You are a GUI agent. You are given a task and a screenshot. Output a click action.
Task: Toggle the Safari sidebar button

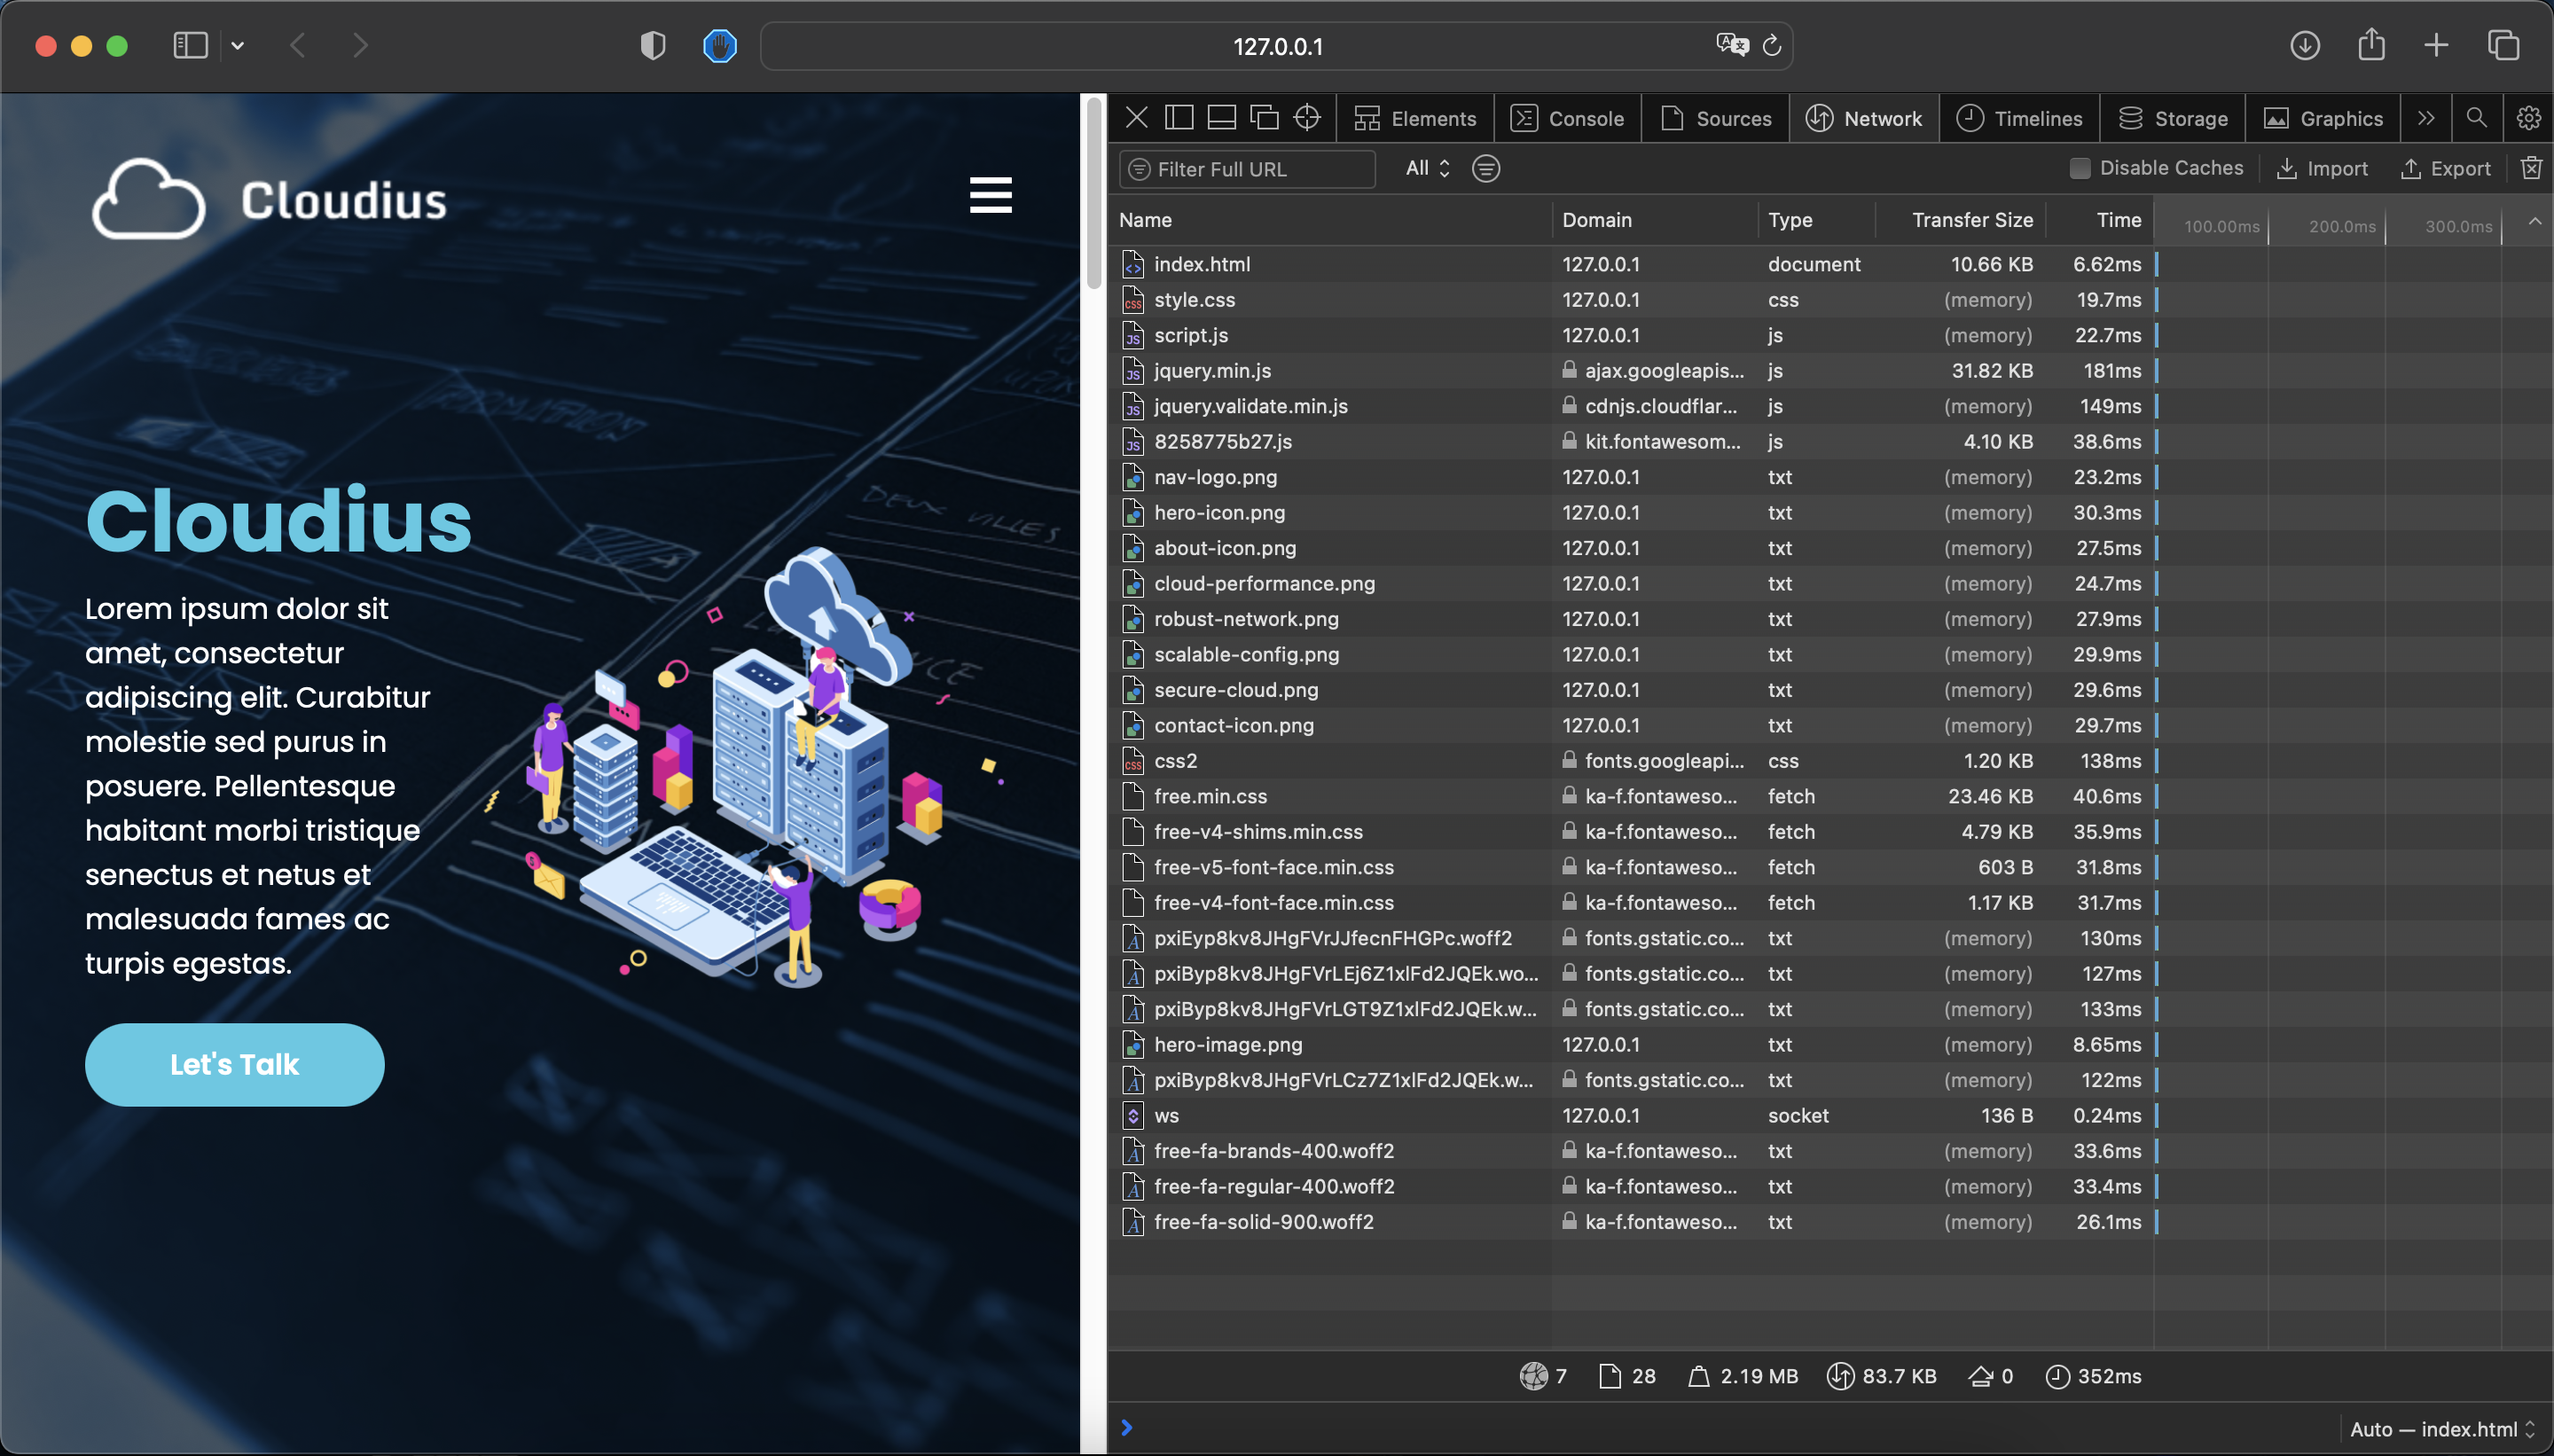tap(190, 46)
